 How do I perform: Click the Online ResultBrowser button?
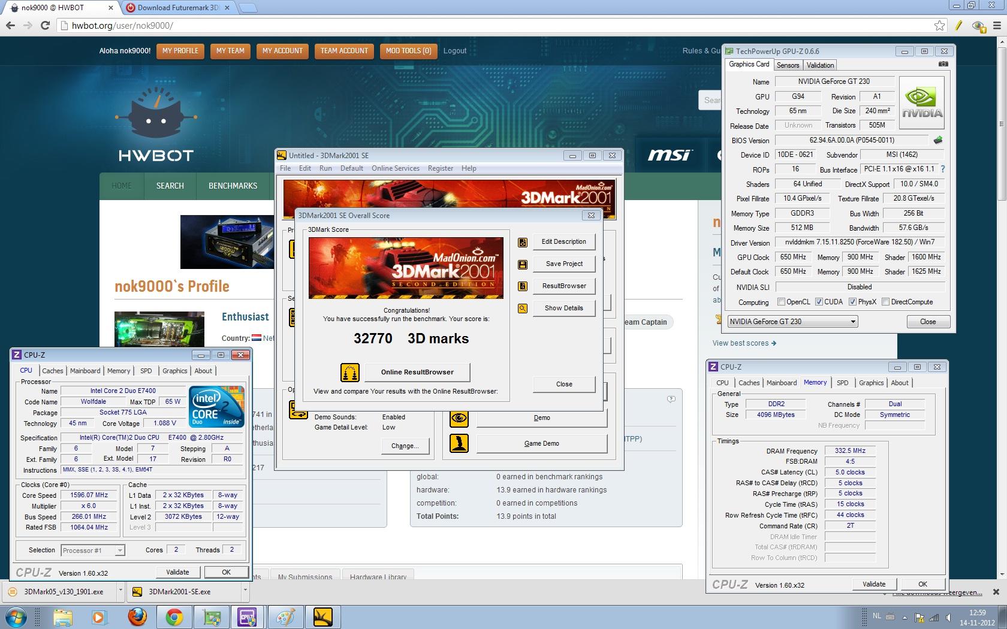coord(417,372)
